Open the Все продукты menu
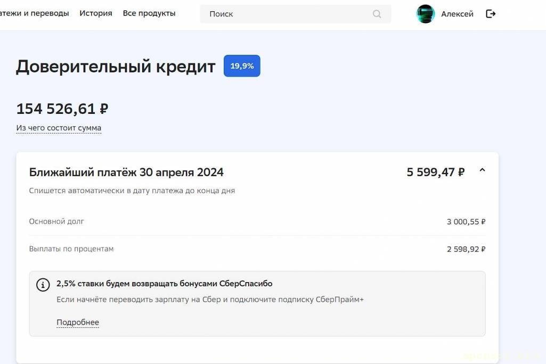Viewport: 546px width, 364px height. 149,13
